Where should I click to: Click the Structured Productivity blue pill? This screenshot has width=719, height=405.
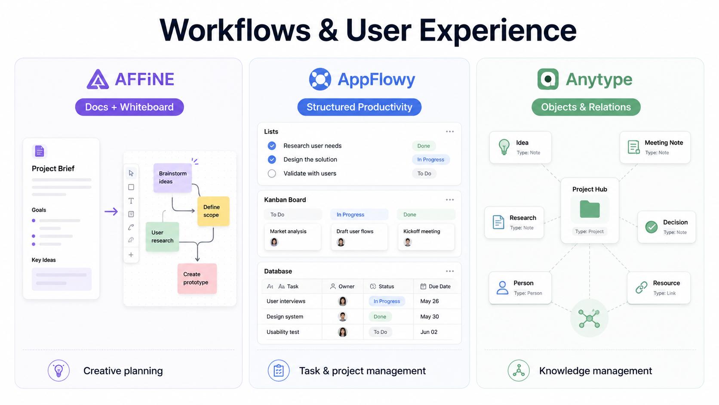tap(359, 107)
